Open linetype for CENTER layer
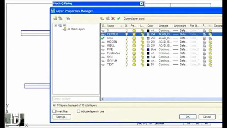This screenshot has height=128, width=227. point(165,34)
